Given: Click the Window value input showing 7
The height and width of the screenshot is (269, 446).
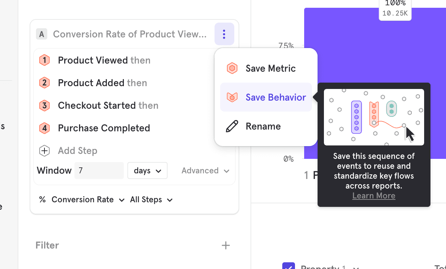Looking at the screenshot, I should click(99, 171).
